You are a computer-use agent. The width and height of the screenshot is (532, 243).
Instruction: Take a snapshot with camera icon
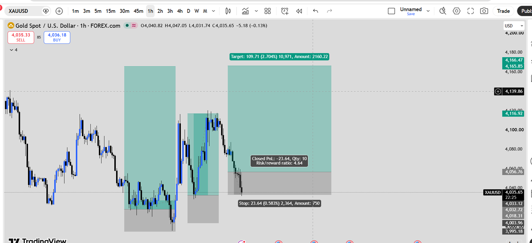click(x=485, y=11)
